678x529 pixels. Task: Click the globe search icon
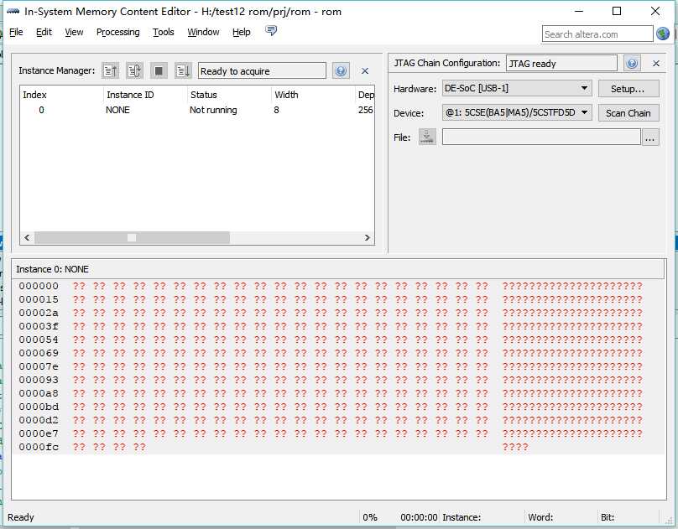pyautogui.click(x=663, y=34)
